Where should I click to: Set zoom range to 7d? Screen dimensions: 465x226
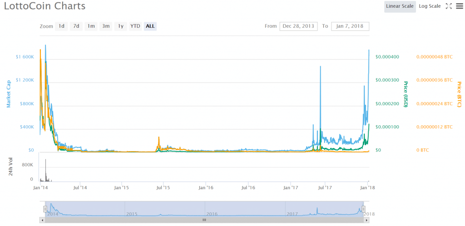(76, 26)
